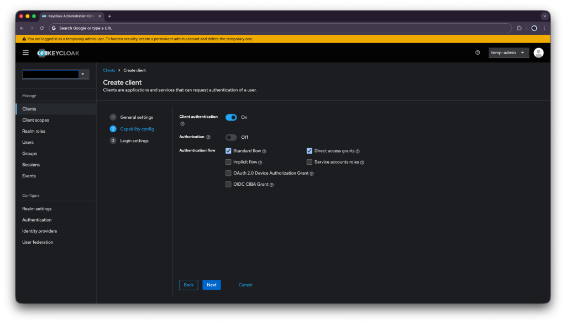Show help tooltip next to Authorization
This screenshot has width=566, height=324.
(208, 137)
